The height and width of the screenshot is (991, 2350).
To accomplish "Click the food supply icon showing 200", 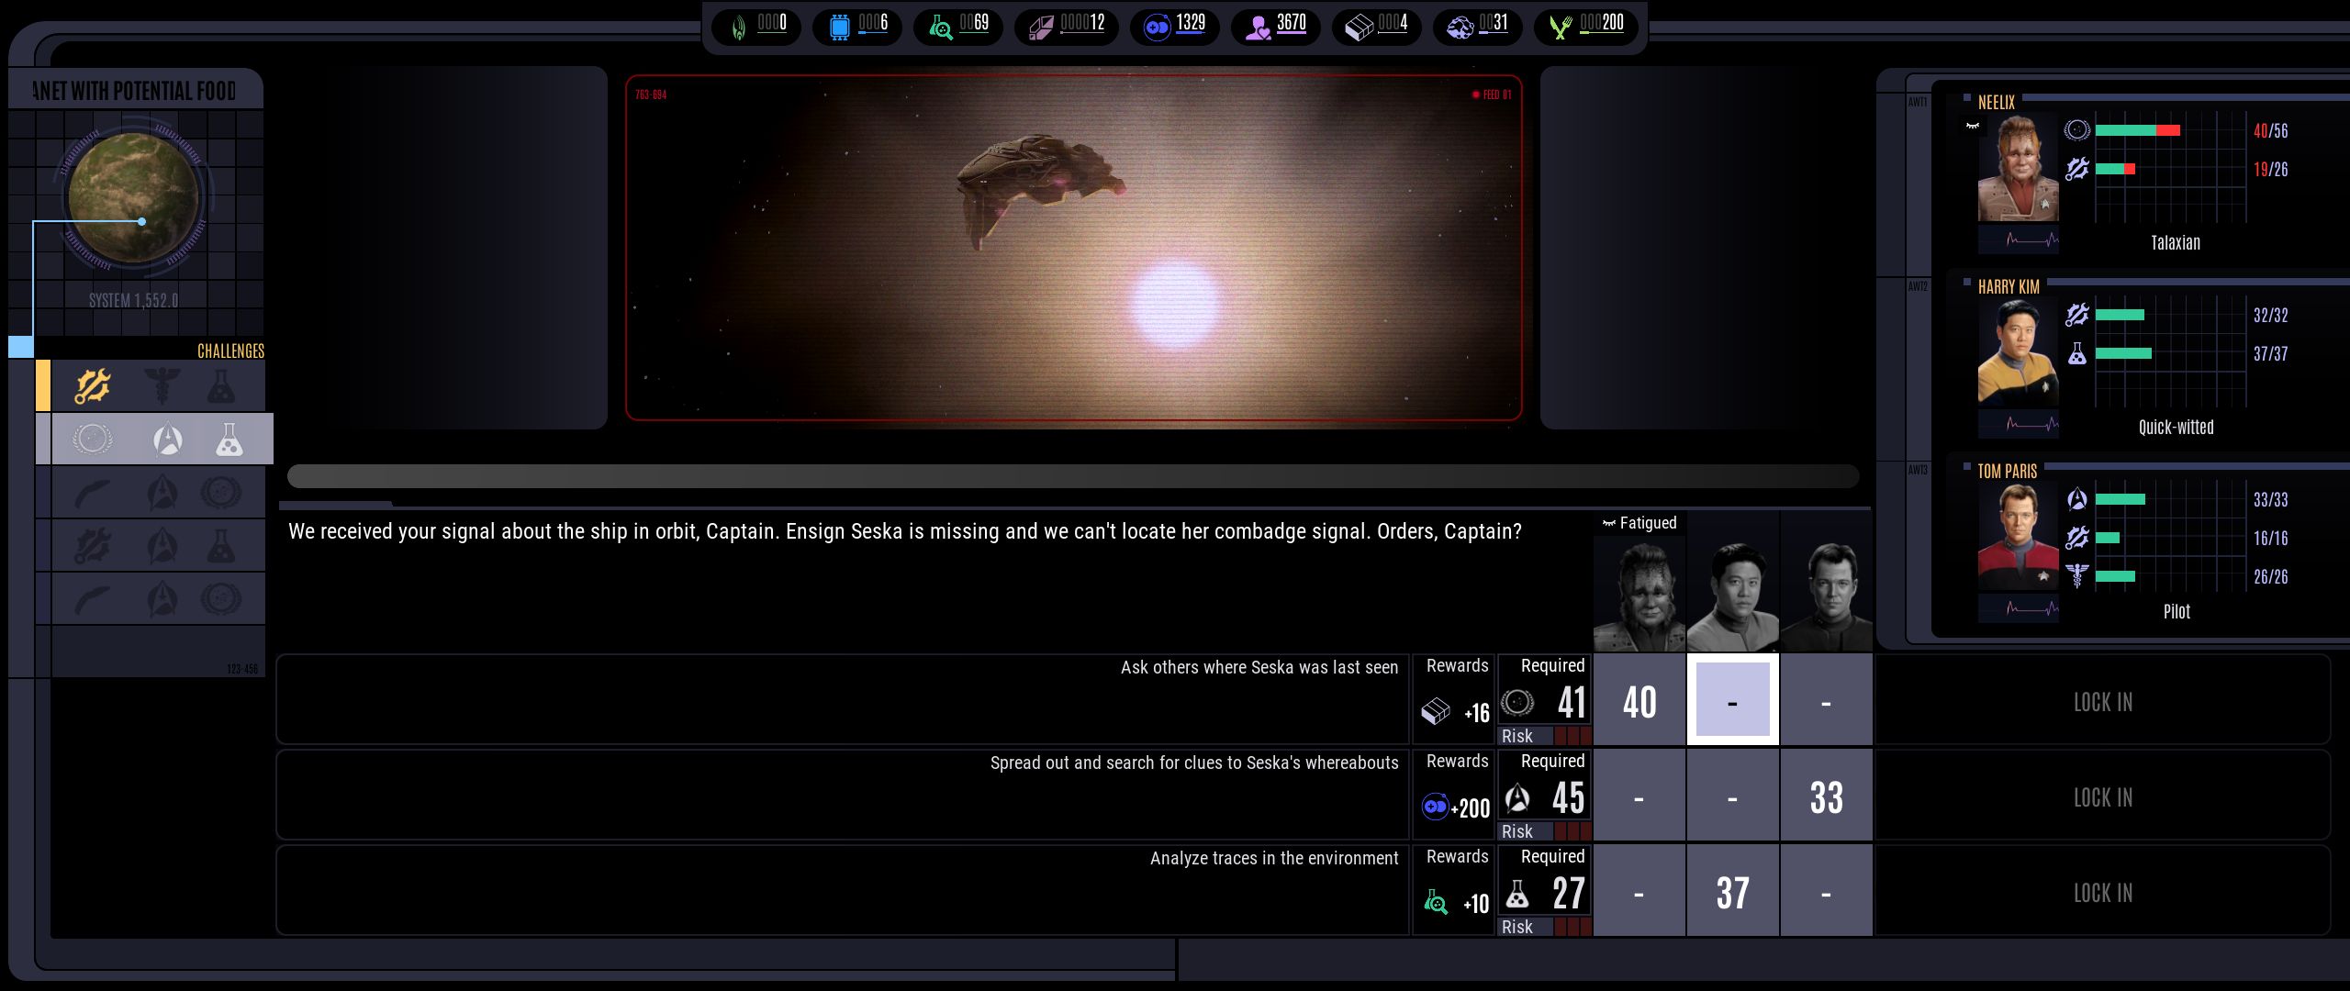I will tap(1560, 27).
